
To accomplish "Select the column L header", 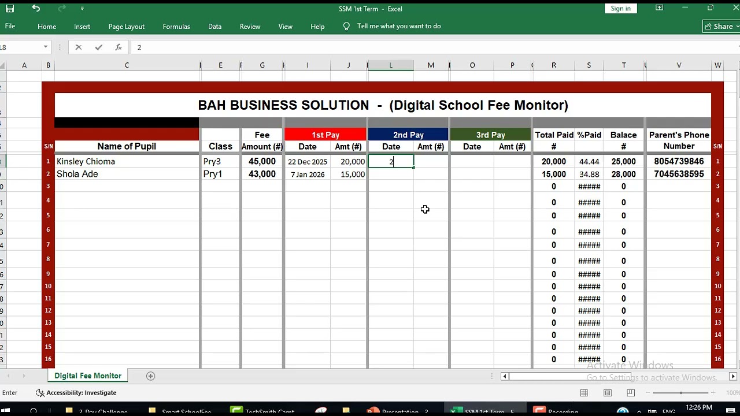I will click(x=391, y=65).
